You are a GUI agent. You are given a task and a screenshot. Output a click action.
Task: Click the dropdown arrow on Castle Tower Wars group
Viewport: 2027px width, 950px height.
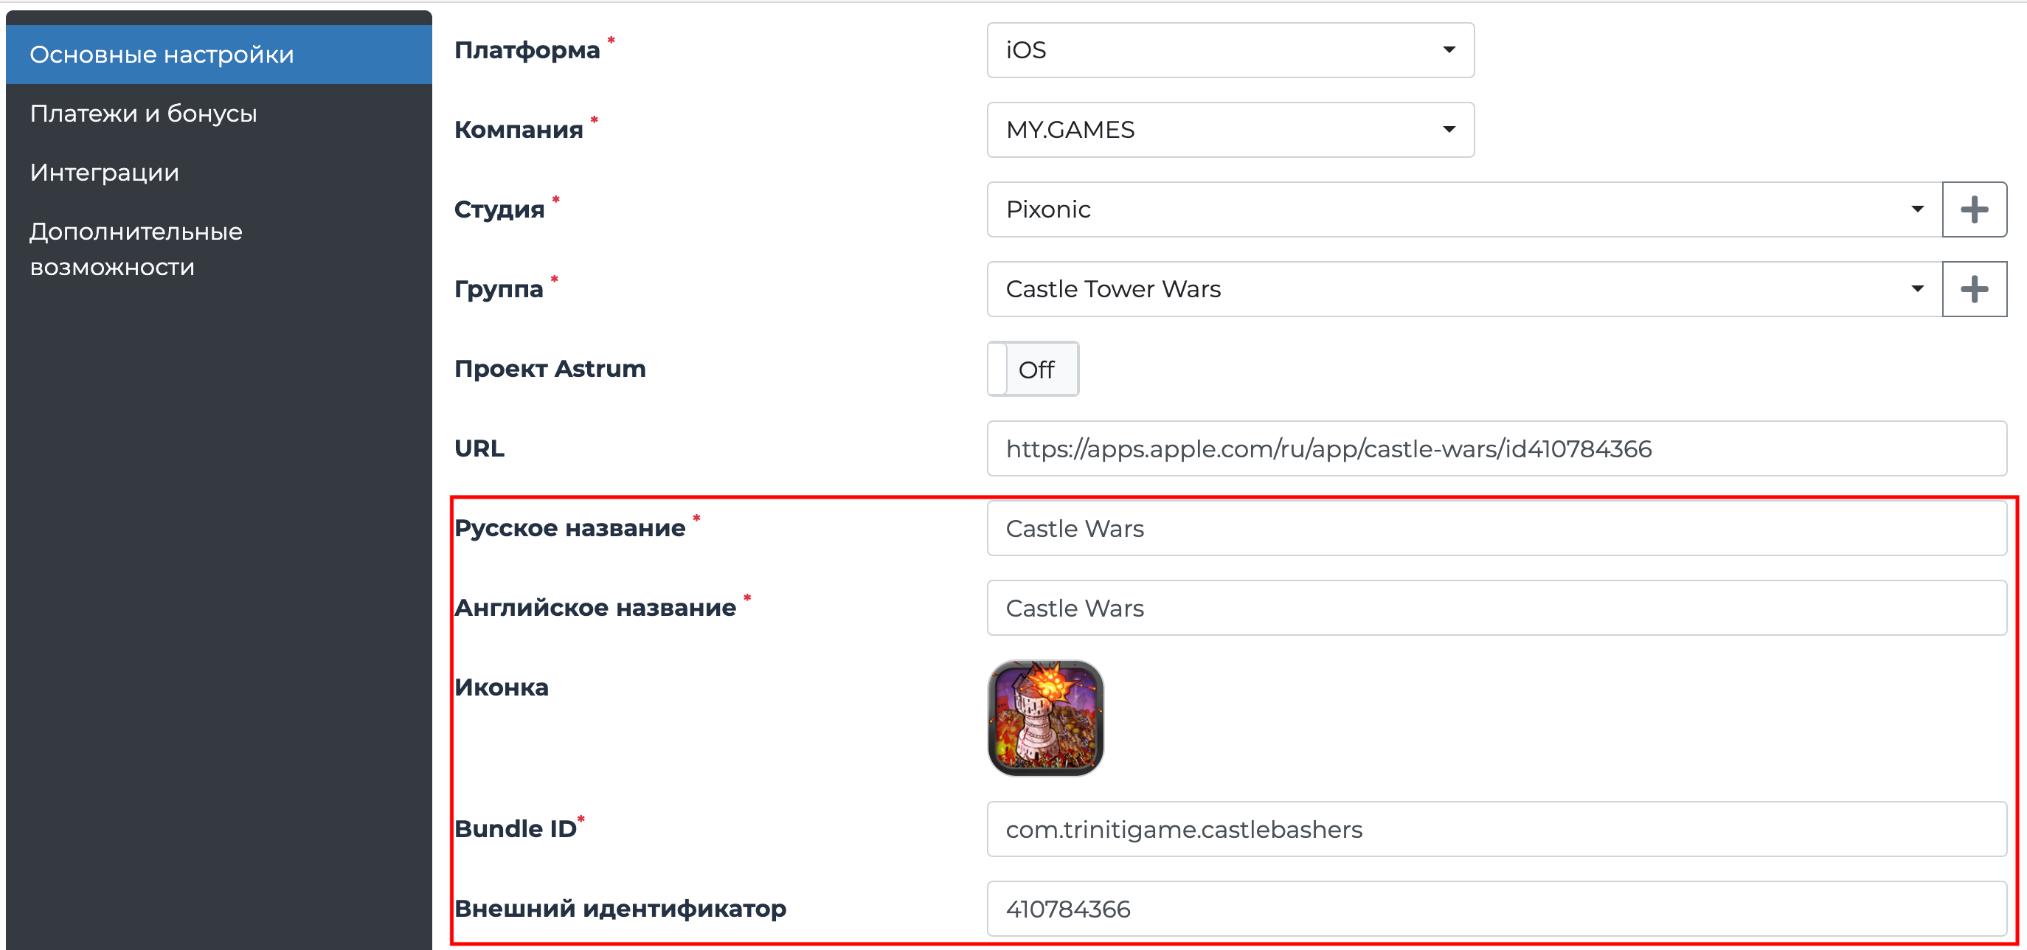[1918, 289]
